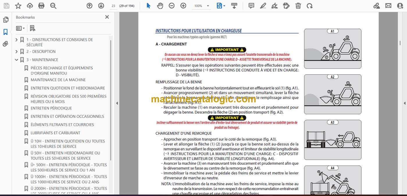Viewport: 407px width, 196px height.
Task: Select the highlighter pen tool
Action: point(263,6)
